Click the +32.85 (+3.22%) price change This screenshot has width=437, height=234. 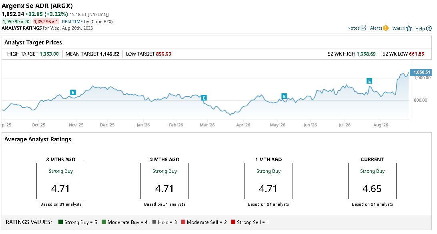[46, 14]
